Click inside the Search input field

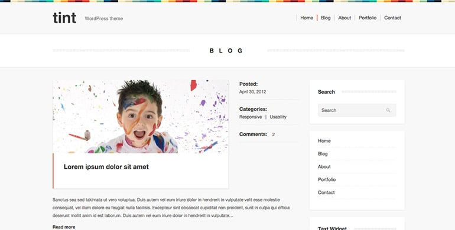pos(357,110)
